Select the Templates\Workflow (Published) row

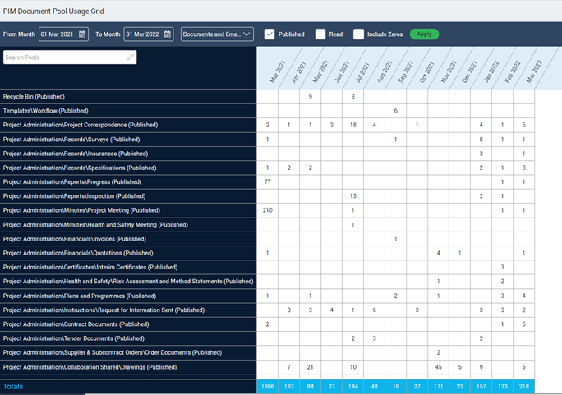(45, 111)
